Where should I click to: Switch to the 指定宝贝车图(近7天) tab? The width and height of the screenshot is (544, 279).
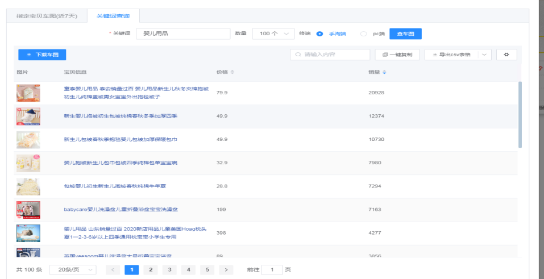(47, 16)
